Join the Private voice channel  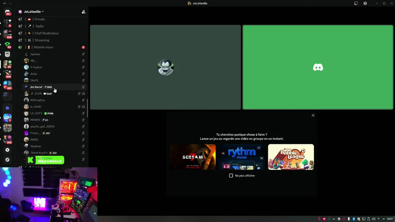[x=52, y=19]
